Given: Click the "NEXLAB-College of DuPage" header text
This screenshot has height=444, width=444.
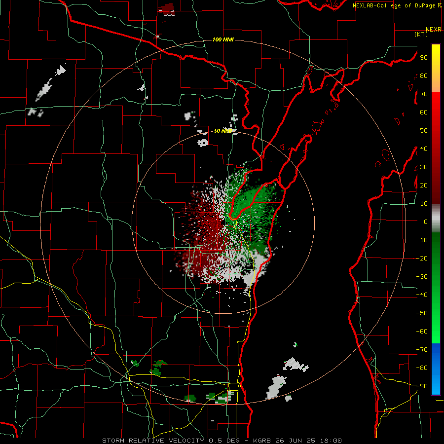Looking at the screenshot, I should click(395, 5).
